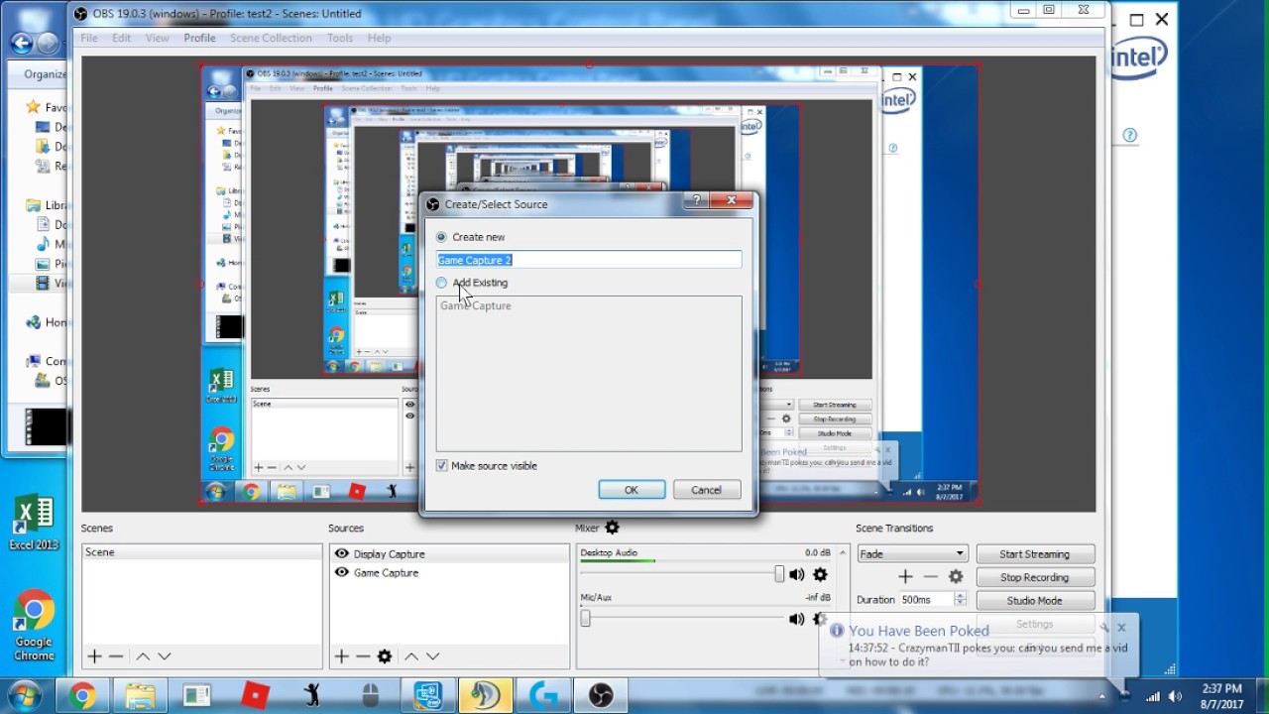
Task: Open Logitech G taskbar icon
Action: pos(543,695)
